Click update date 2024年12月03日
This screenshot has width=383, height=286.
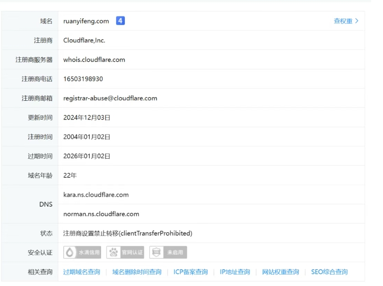click(87, 118)
